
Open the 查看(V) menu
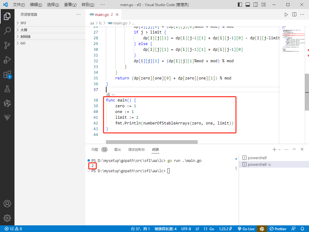(70, 5)
